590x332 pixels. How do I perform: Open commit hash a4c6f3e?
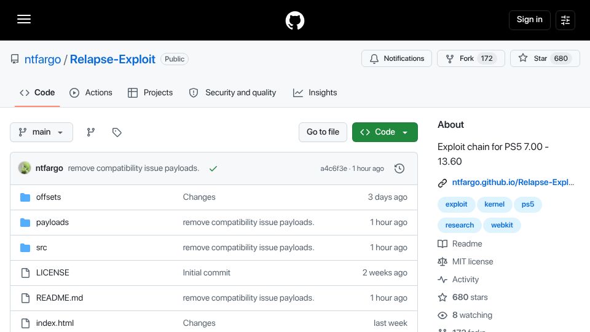[x=333, y=168]
